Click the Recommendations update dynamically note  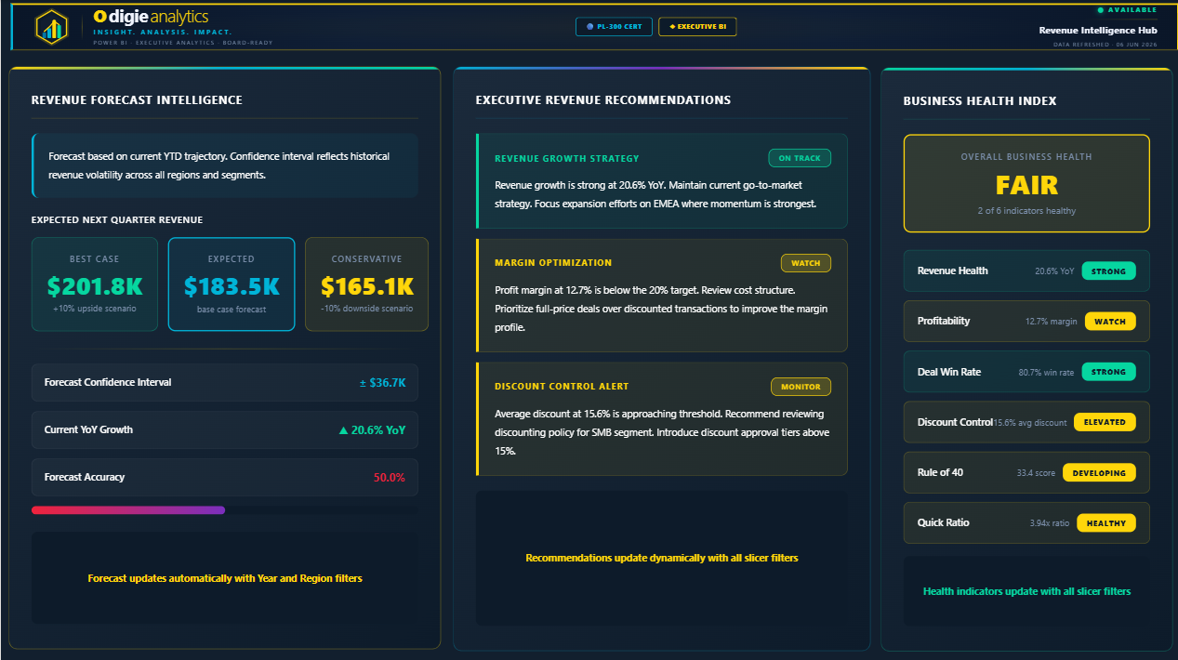point(662,558)
